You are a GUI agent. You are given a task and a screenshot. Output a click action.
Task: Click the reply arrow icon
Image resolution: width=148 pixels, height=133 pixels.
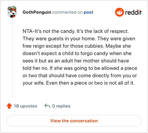(x=47, y=106)
